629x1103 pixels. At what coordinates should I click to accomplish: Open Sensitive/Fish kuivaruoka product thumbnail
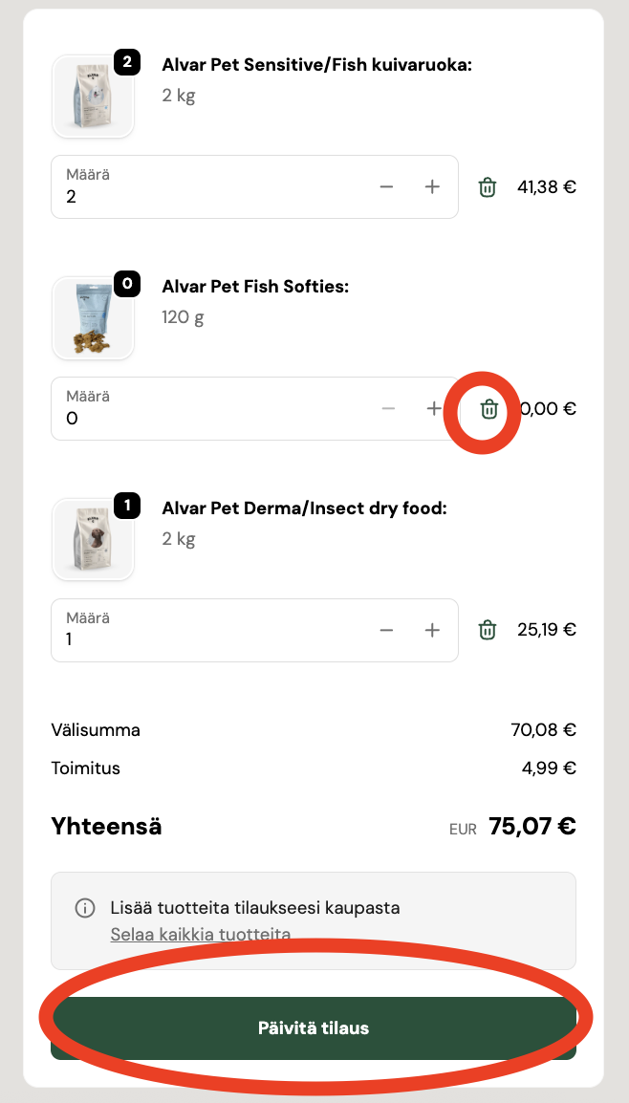pyautogui.click(x=93, y=97)
